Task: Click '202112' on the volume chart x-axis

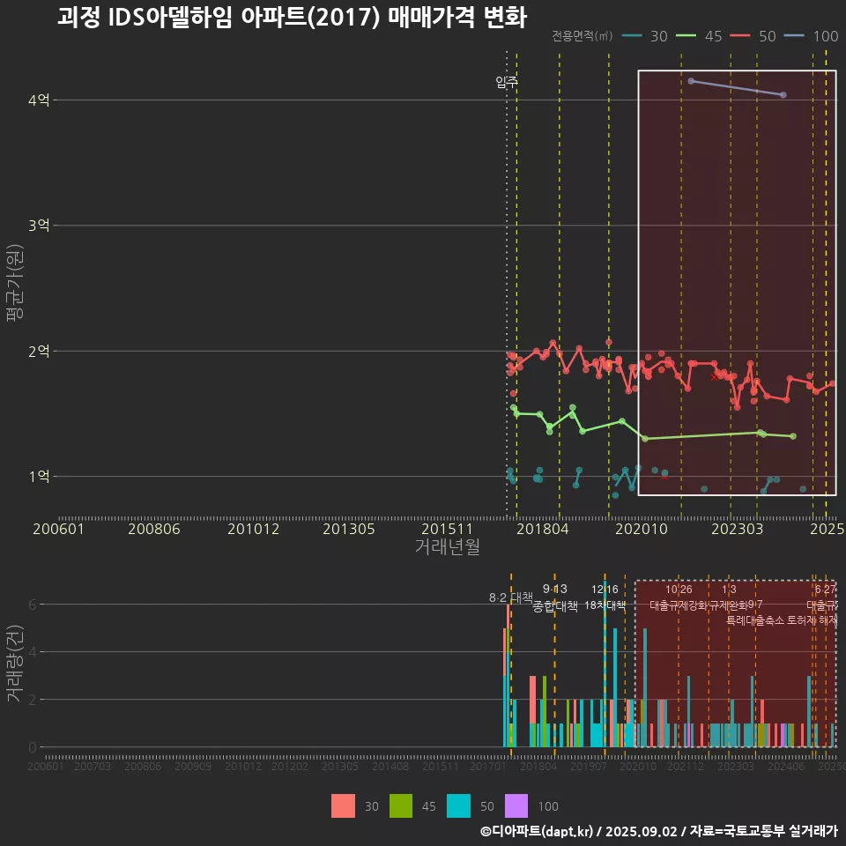Action: 686,766
